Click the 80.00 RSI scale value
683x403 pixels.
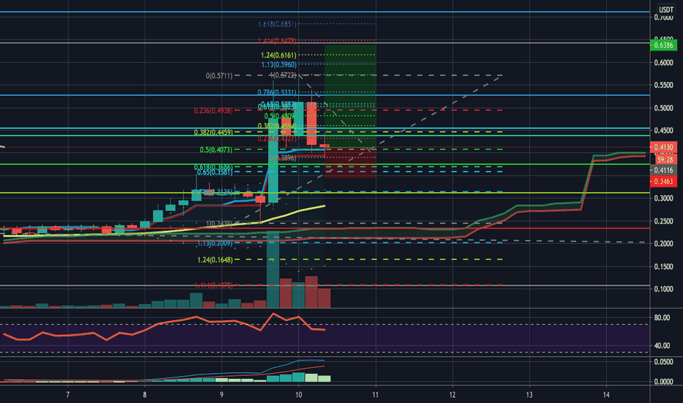pyautogui.click(x=662, y=317)
